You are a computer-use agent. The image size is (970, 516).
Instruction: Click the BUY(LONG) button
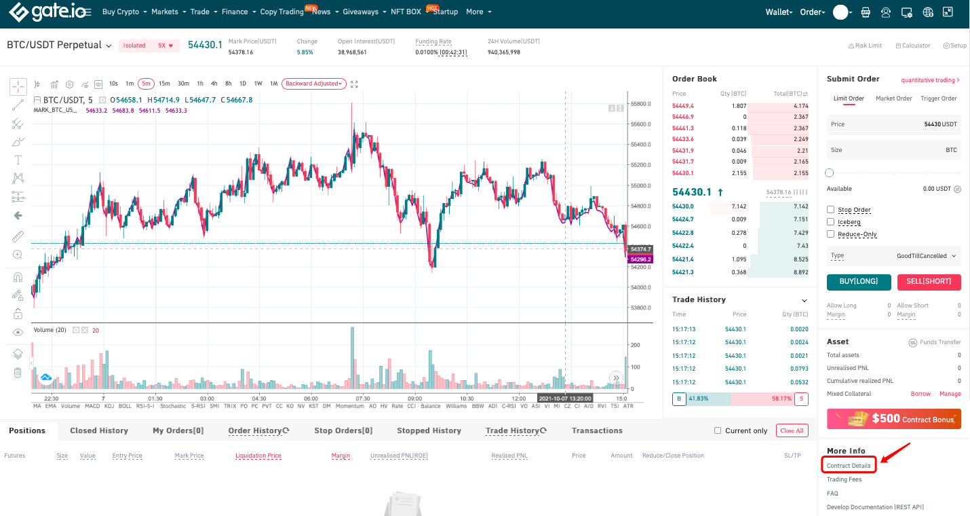(x=859, y=282)
